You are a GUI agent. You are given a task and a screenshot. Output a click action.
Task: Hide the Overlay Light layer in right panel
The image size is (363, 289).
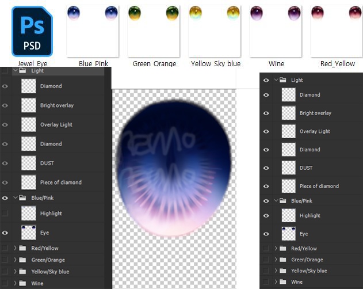click(266, 131)
